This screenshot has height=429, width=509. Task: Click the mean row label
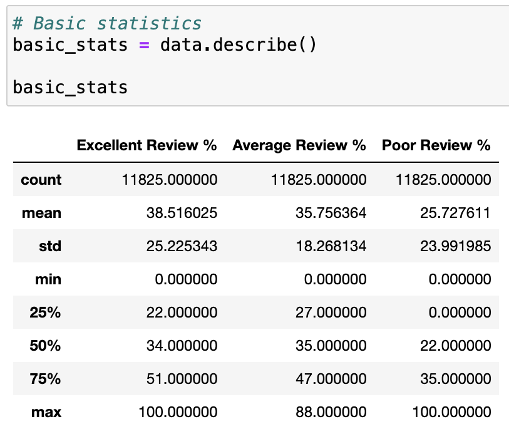pyautogui.click(x=41, y=213)
